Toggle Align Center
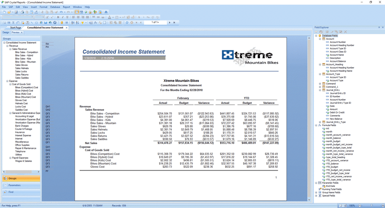Viewport: 385px width, 208px height. tap(78, 17)
